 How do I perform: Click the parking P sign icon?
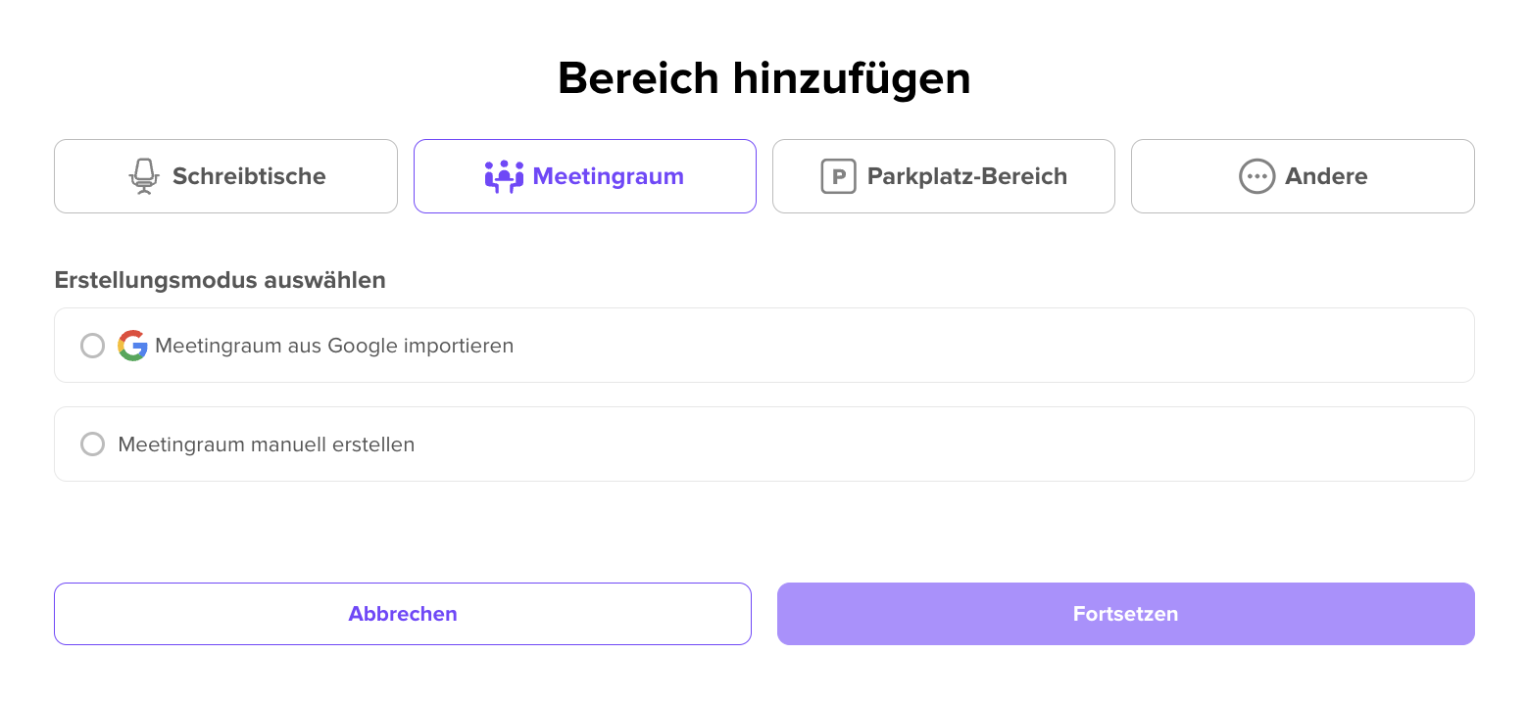pyautogui.click(x=838, y=176)
